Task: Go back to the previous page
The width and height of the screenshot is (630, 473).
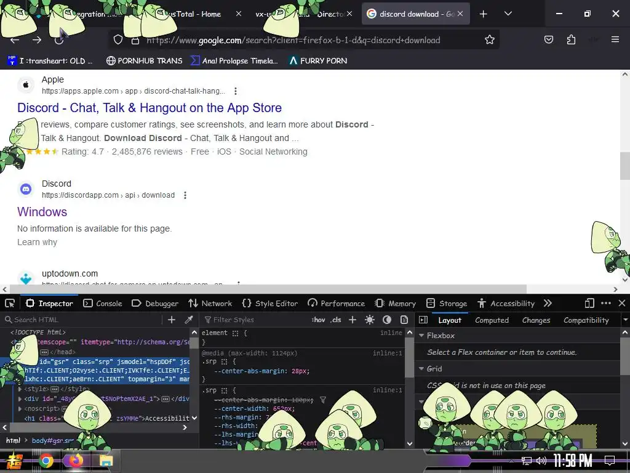Action: click(x=15, y=40)
